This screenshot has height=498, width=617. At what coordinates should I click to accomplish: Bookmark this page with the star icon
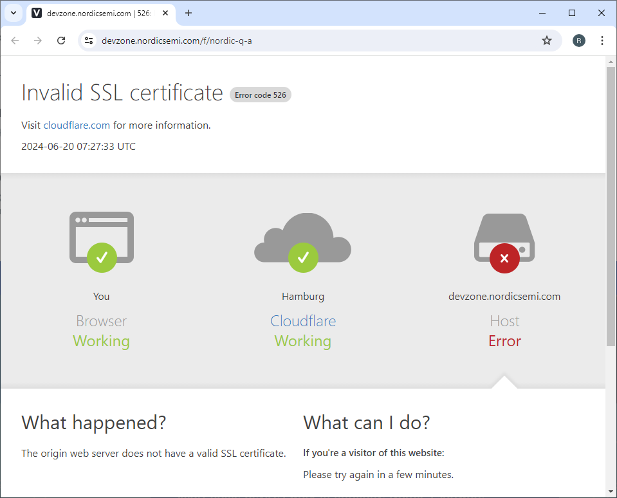click(x=547, y=41)
